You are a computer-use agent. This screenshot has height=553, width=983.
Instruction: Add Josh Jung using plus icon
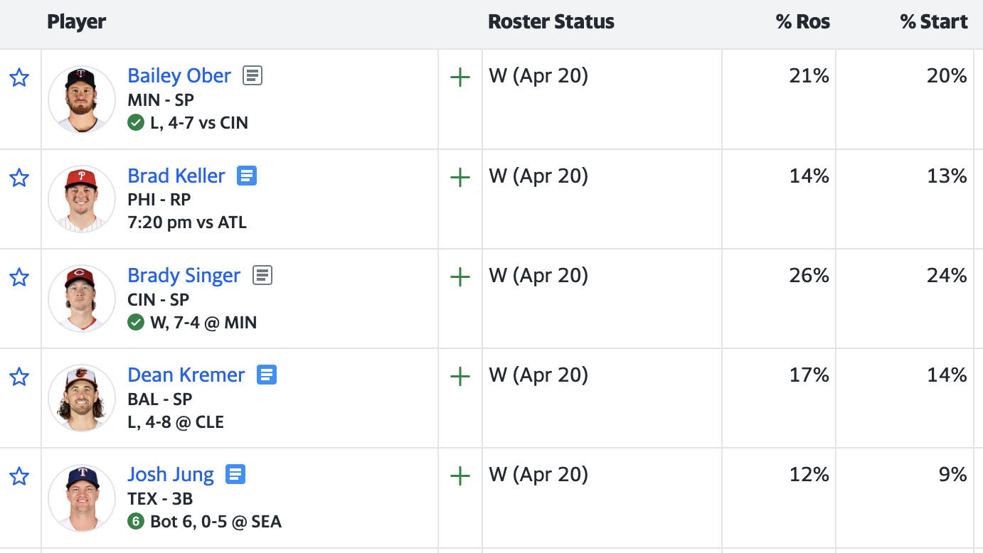460,476
